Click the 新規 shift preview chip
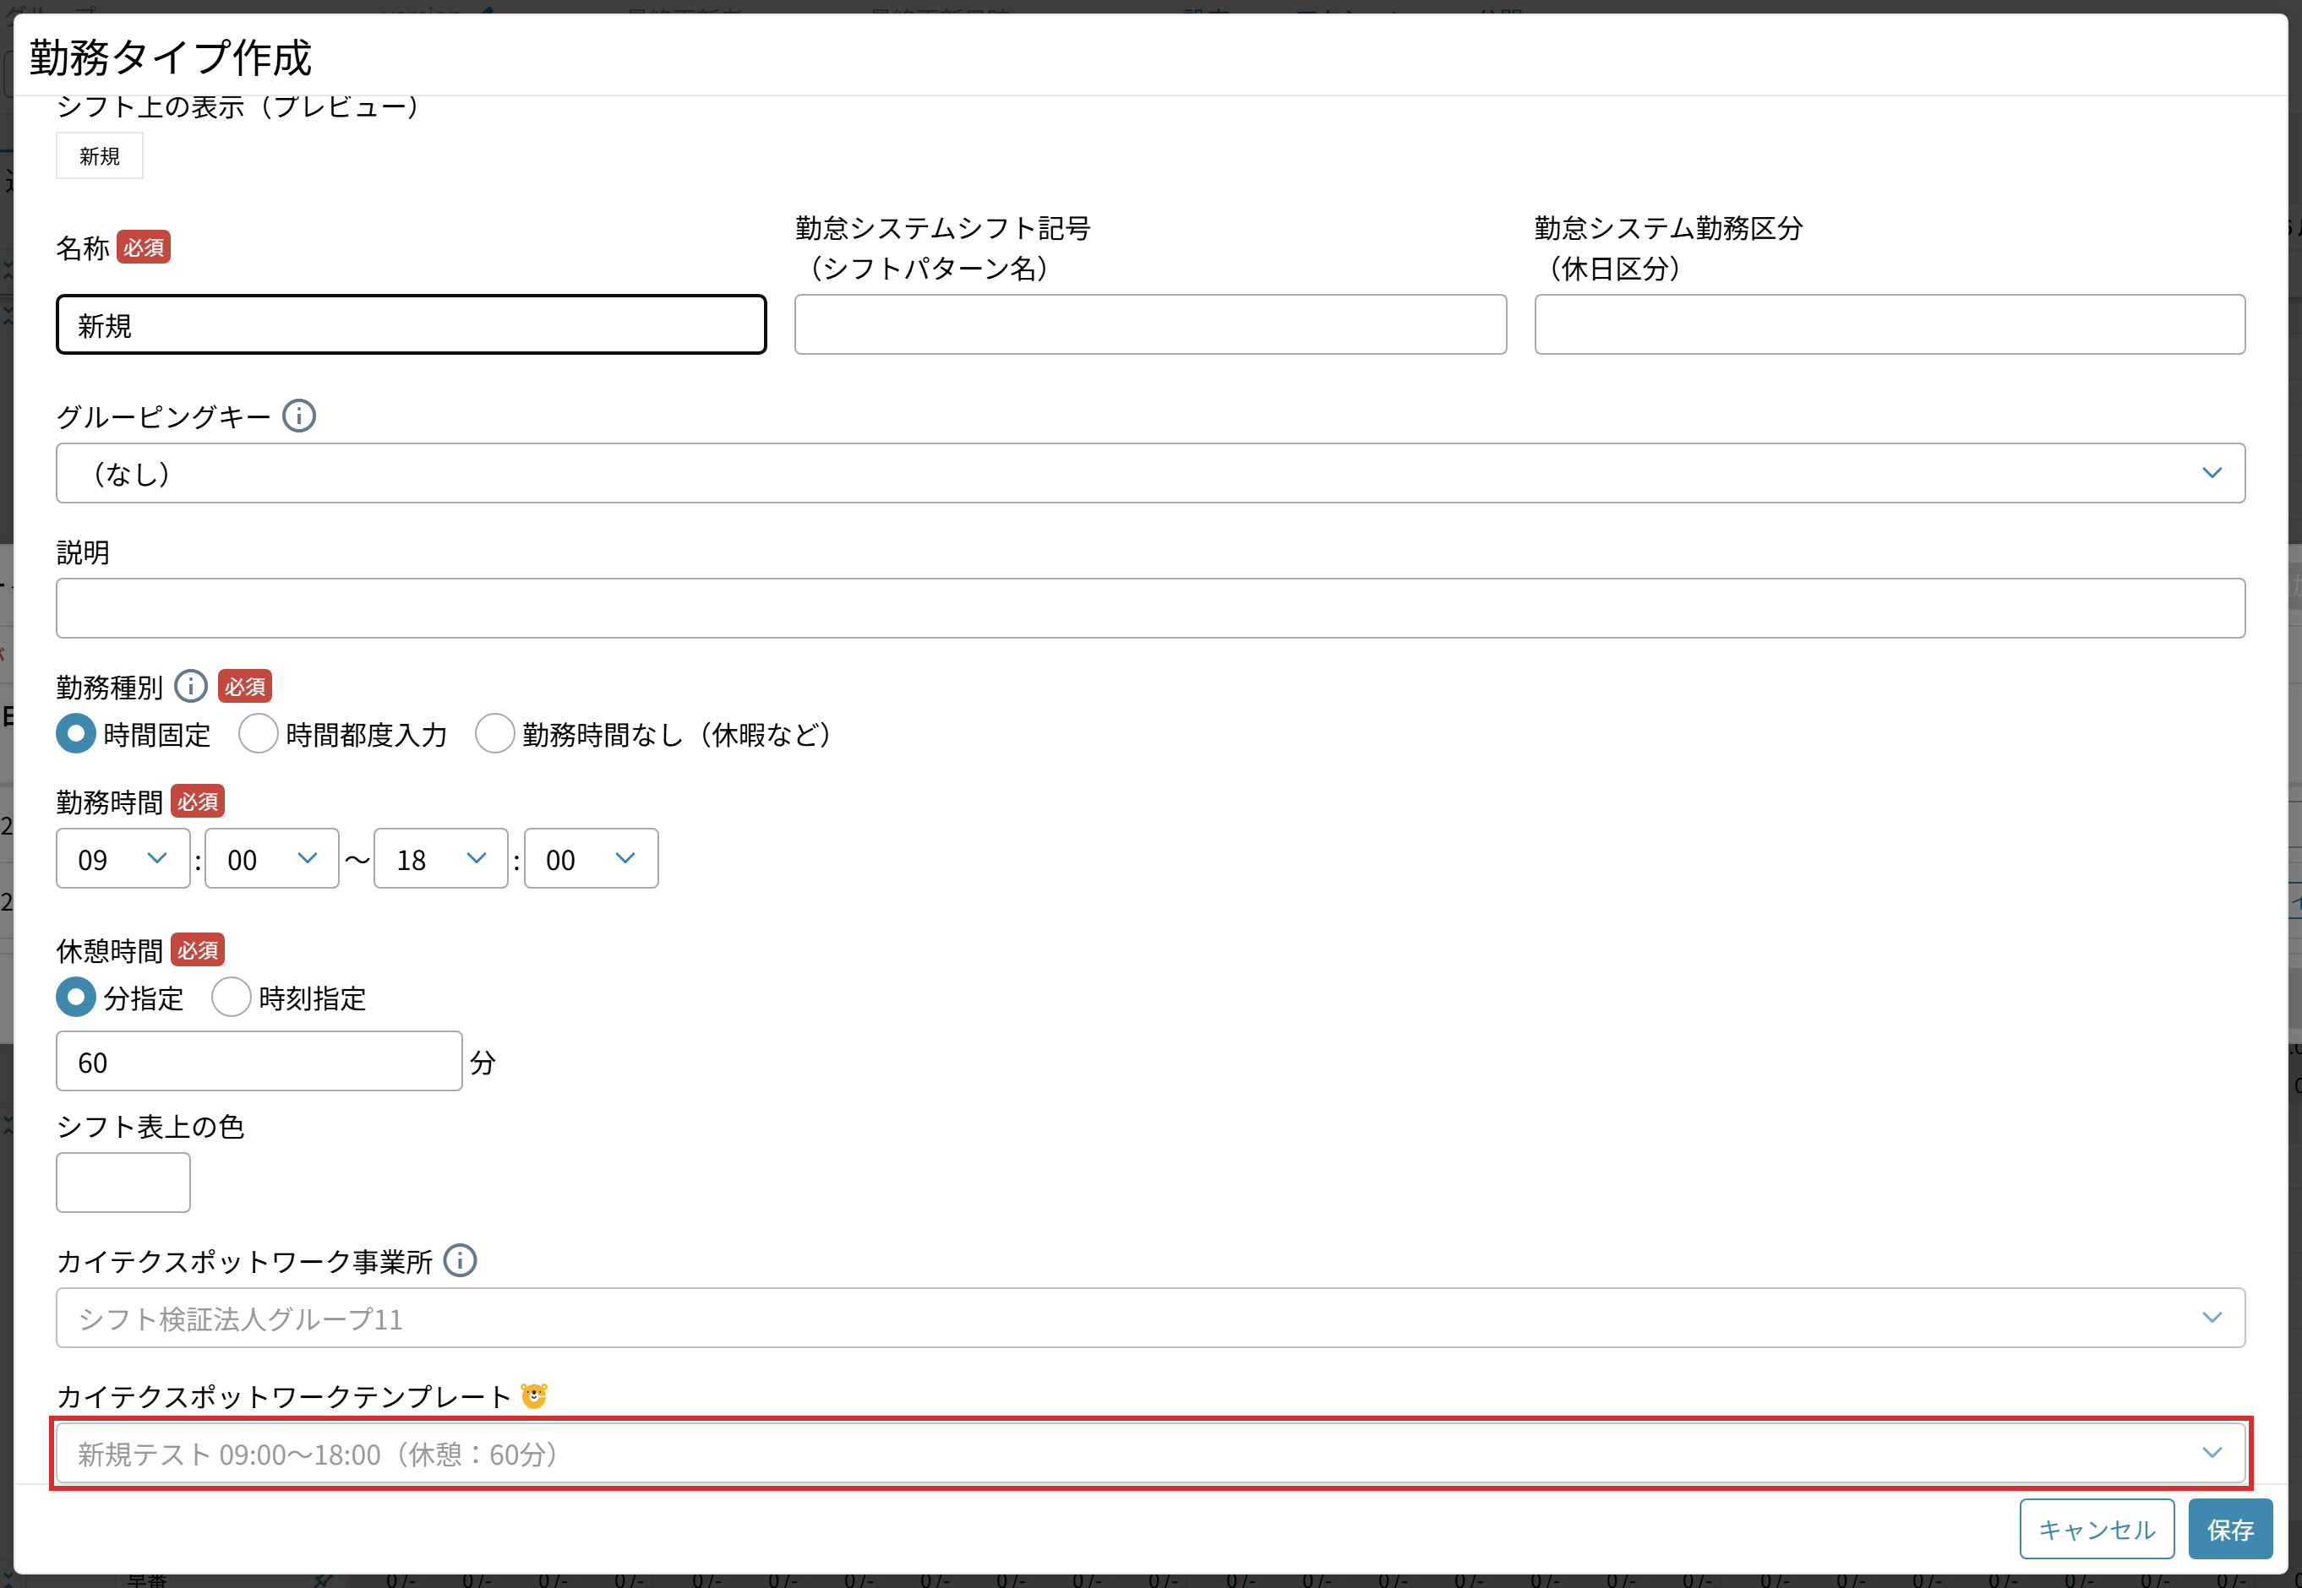 tap(100, 156)
